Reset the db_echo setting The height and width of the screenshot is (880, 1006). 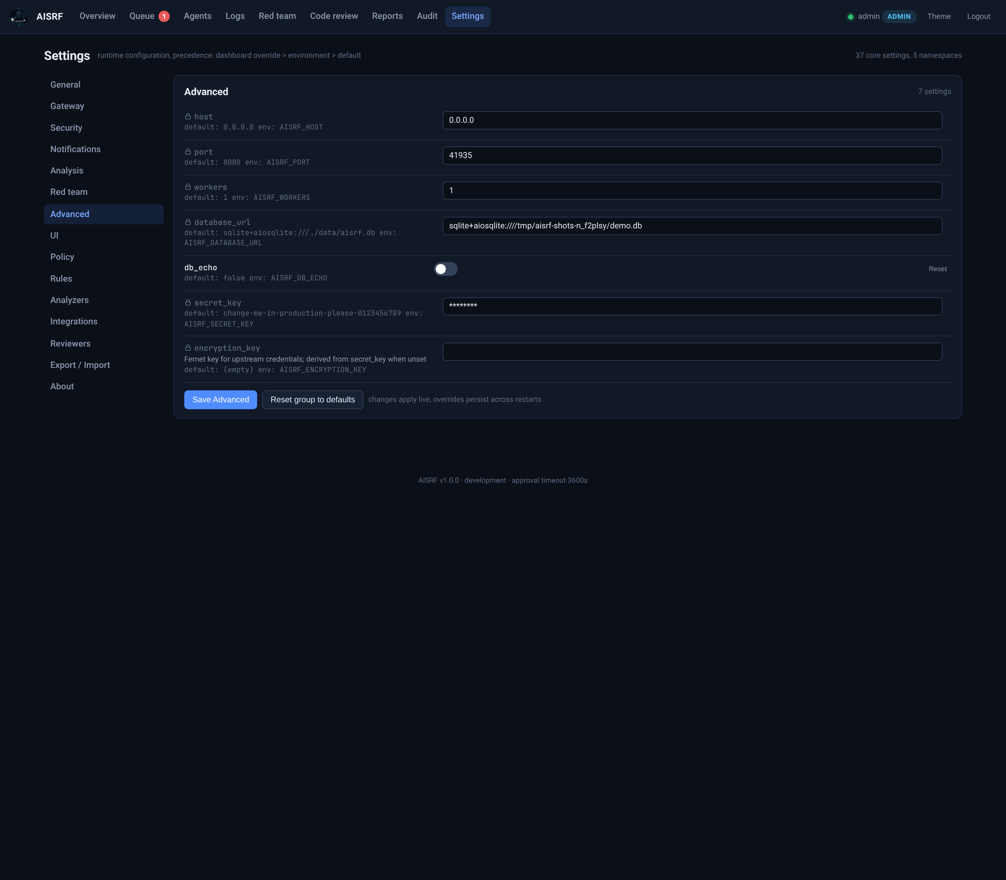pos(937,269)
